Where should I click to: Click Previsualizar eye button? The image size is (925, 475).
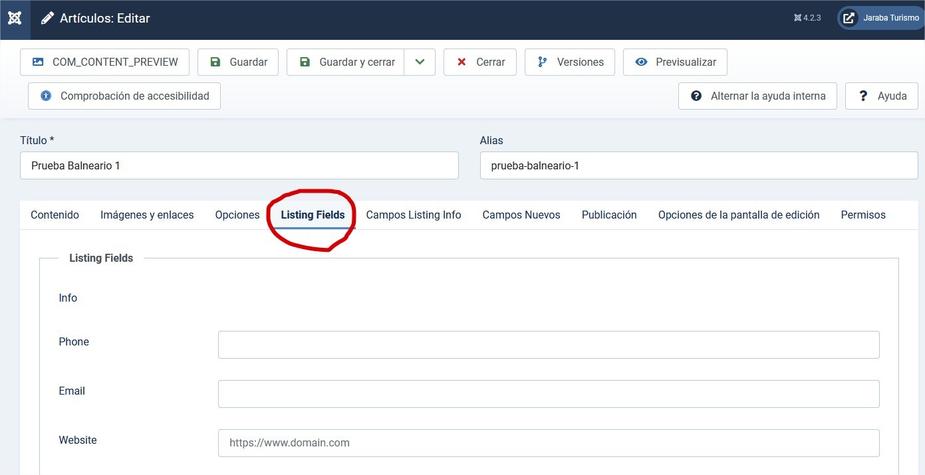674,62
